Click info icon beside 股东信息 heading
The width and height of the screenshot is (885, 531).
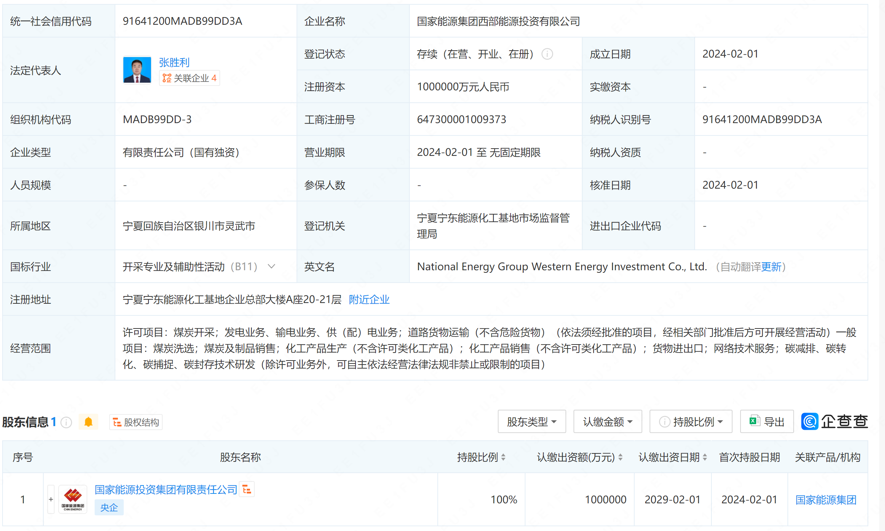66,422
